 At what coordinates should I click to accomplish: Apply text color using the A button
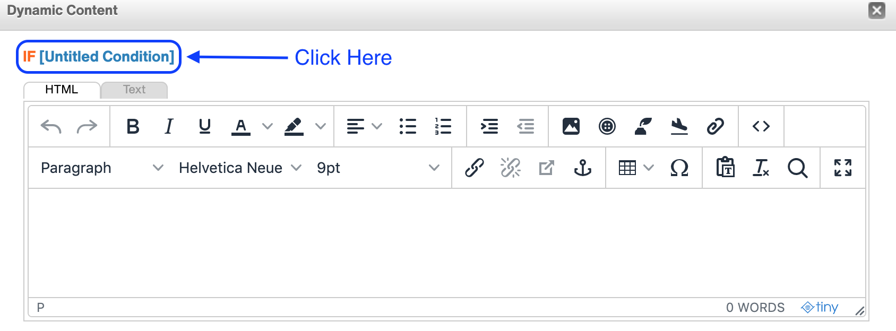[241, 126]
